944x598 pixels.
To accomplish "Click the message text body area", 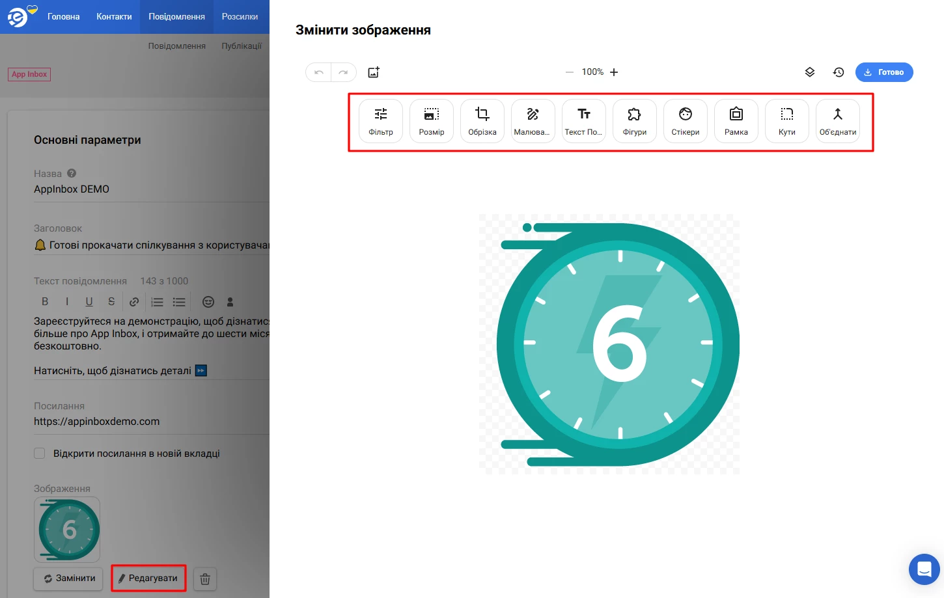I will point(151,346).
